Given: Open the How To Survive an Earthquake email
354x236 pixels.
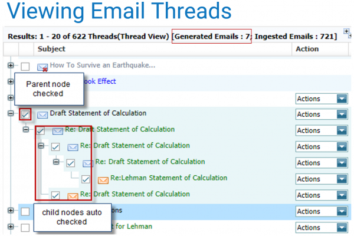Looking at the screenshot, I should pyautogui.click(x=103, y=65).
